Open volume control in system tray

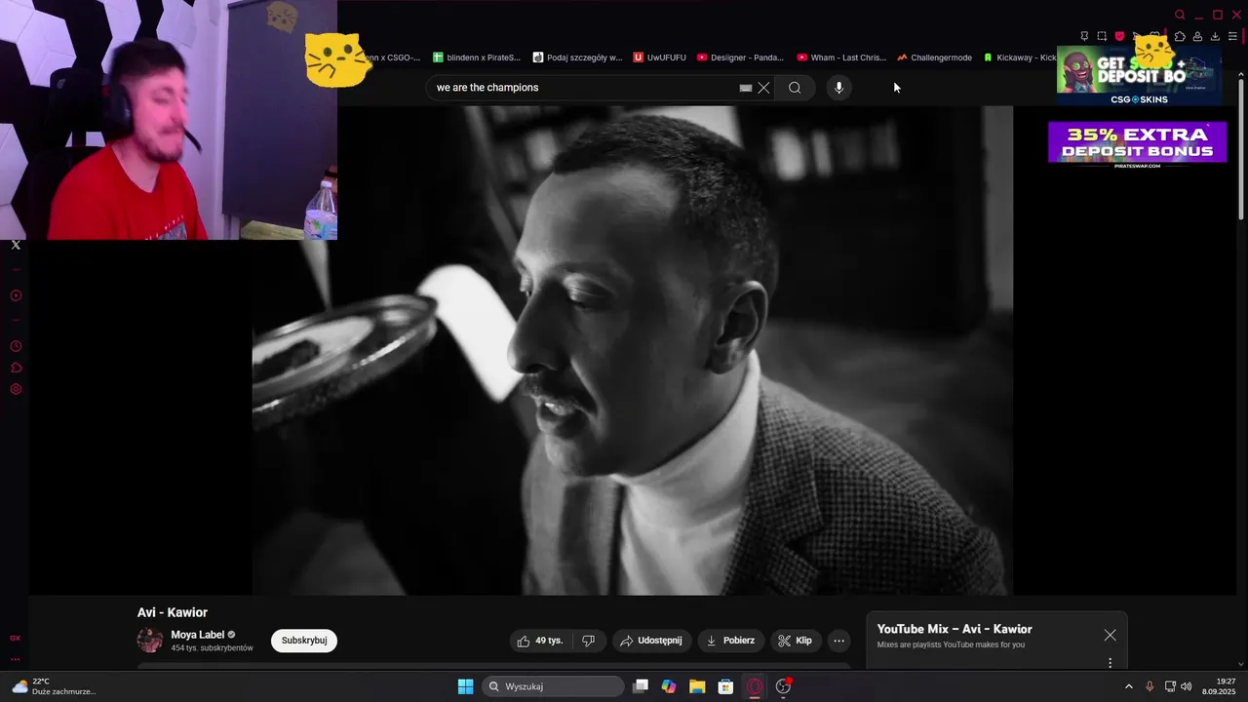1186,686
